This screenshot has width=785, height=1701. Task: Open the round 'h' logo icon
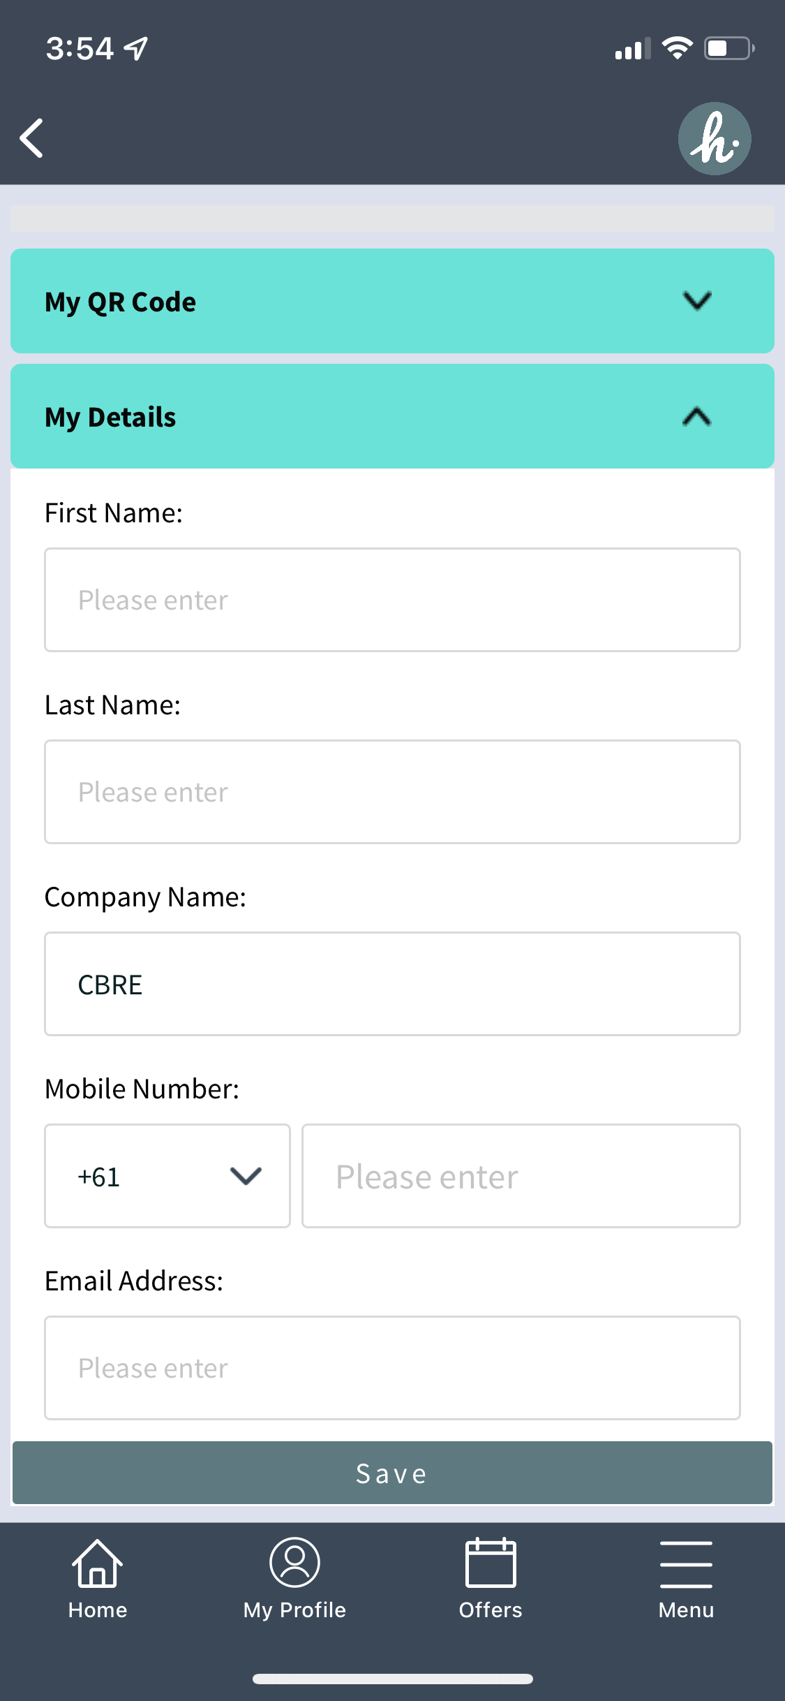[x=715, y=138]
